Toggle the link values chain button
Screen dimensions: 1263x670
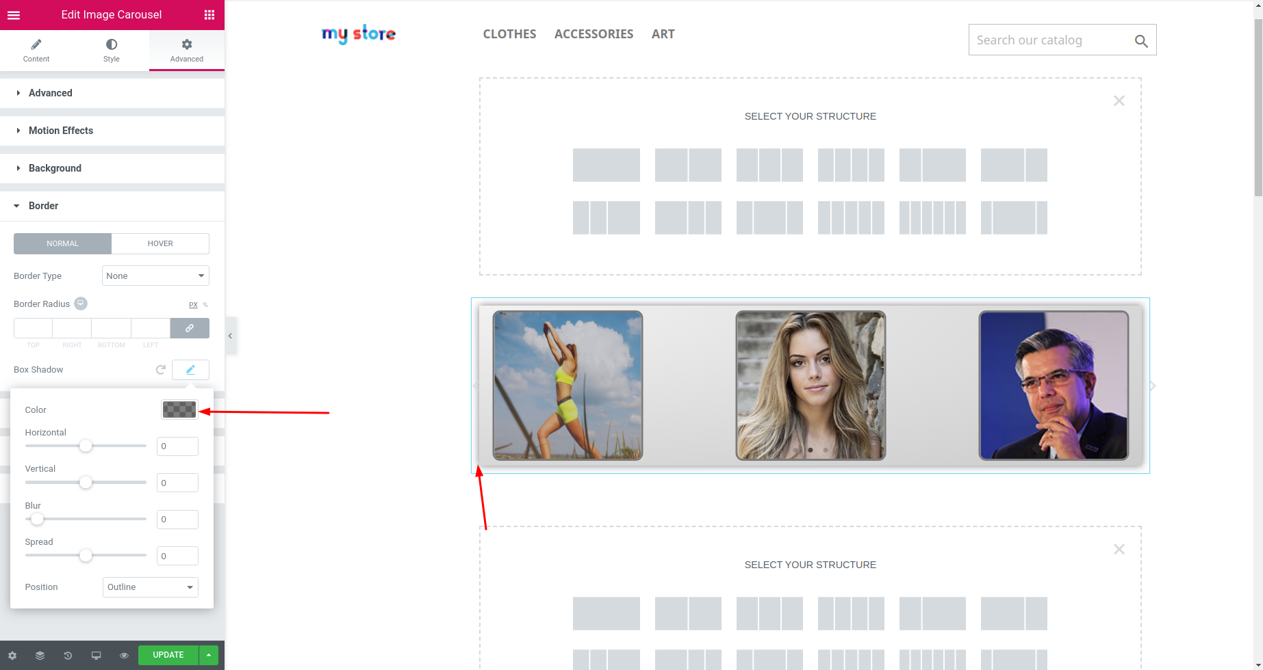point(190,328)
